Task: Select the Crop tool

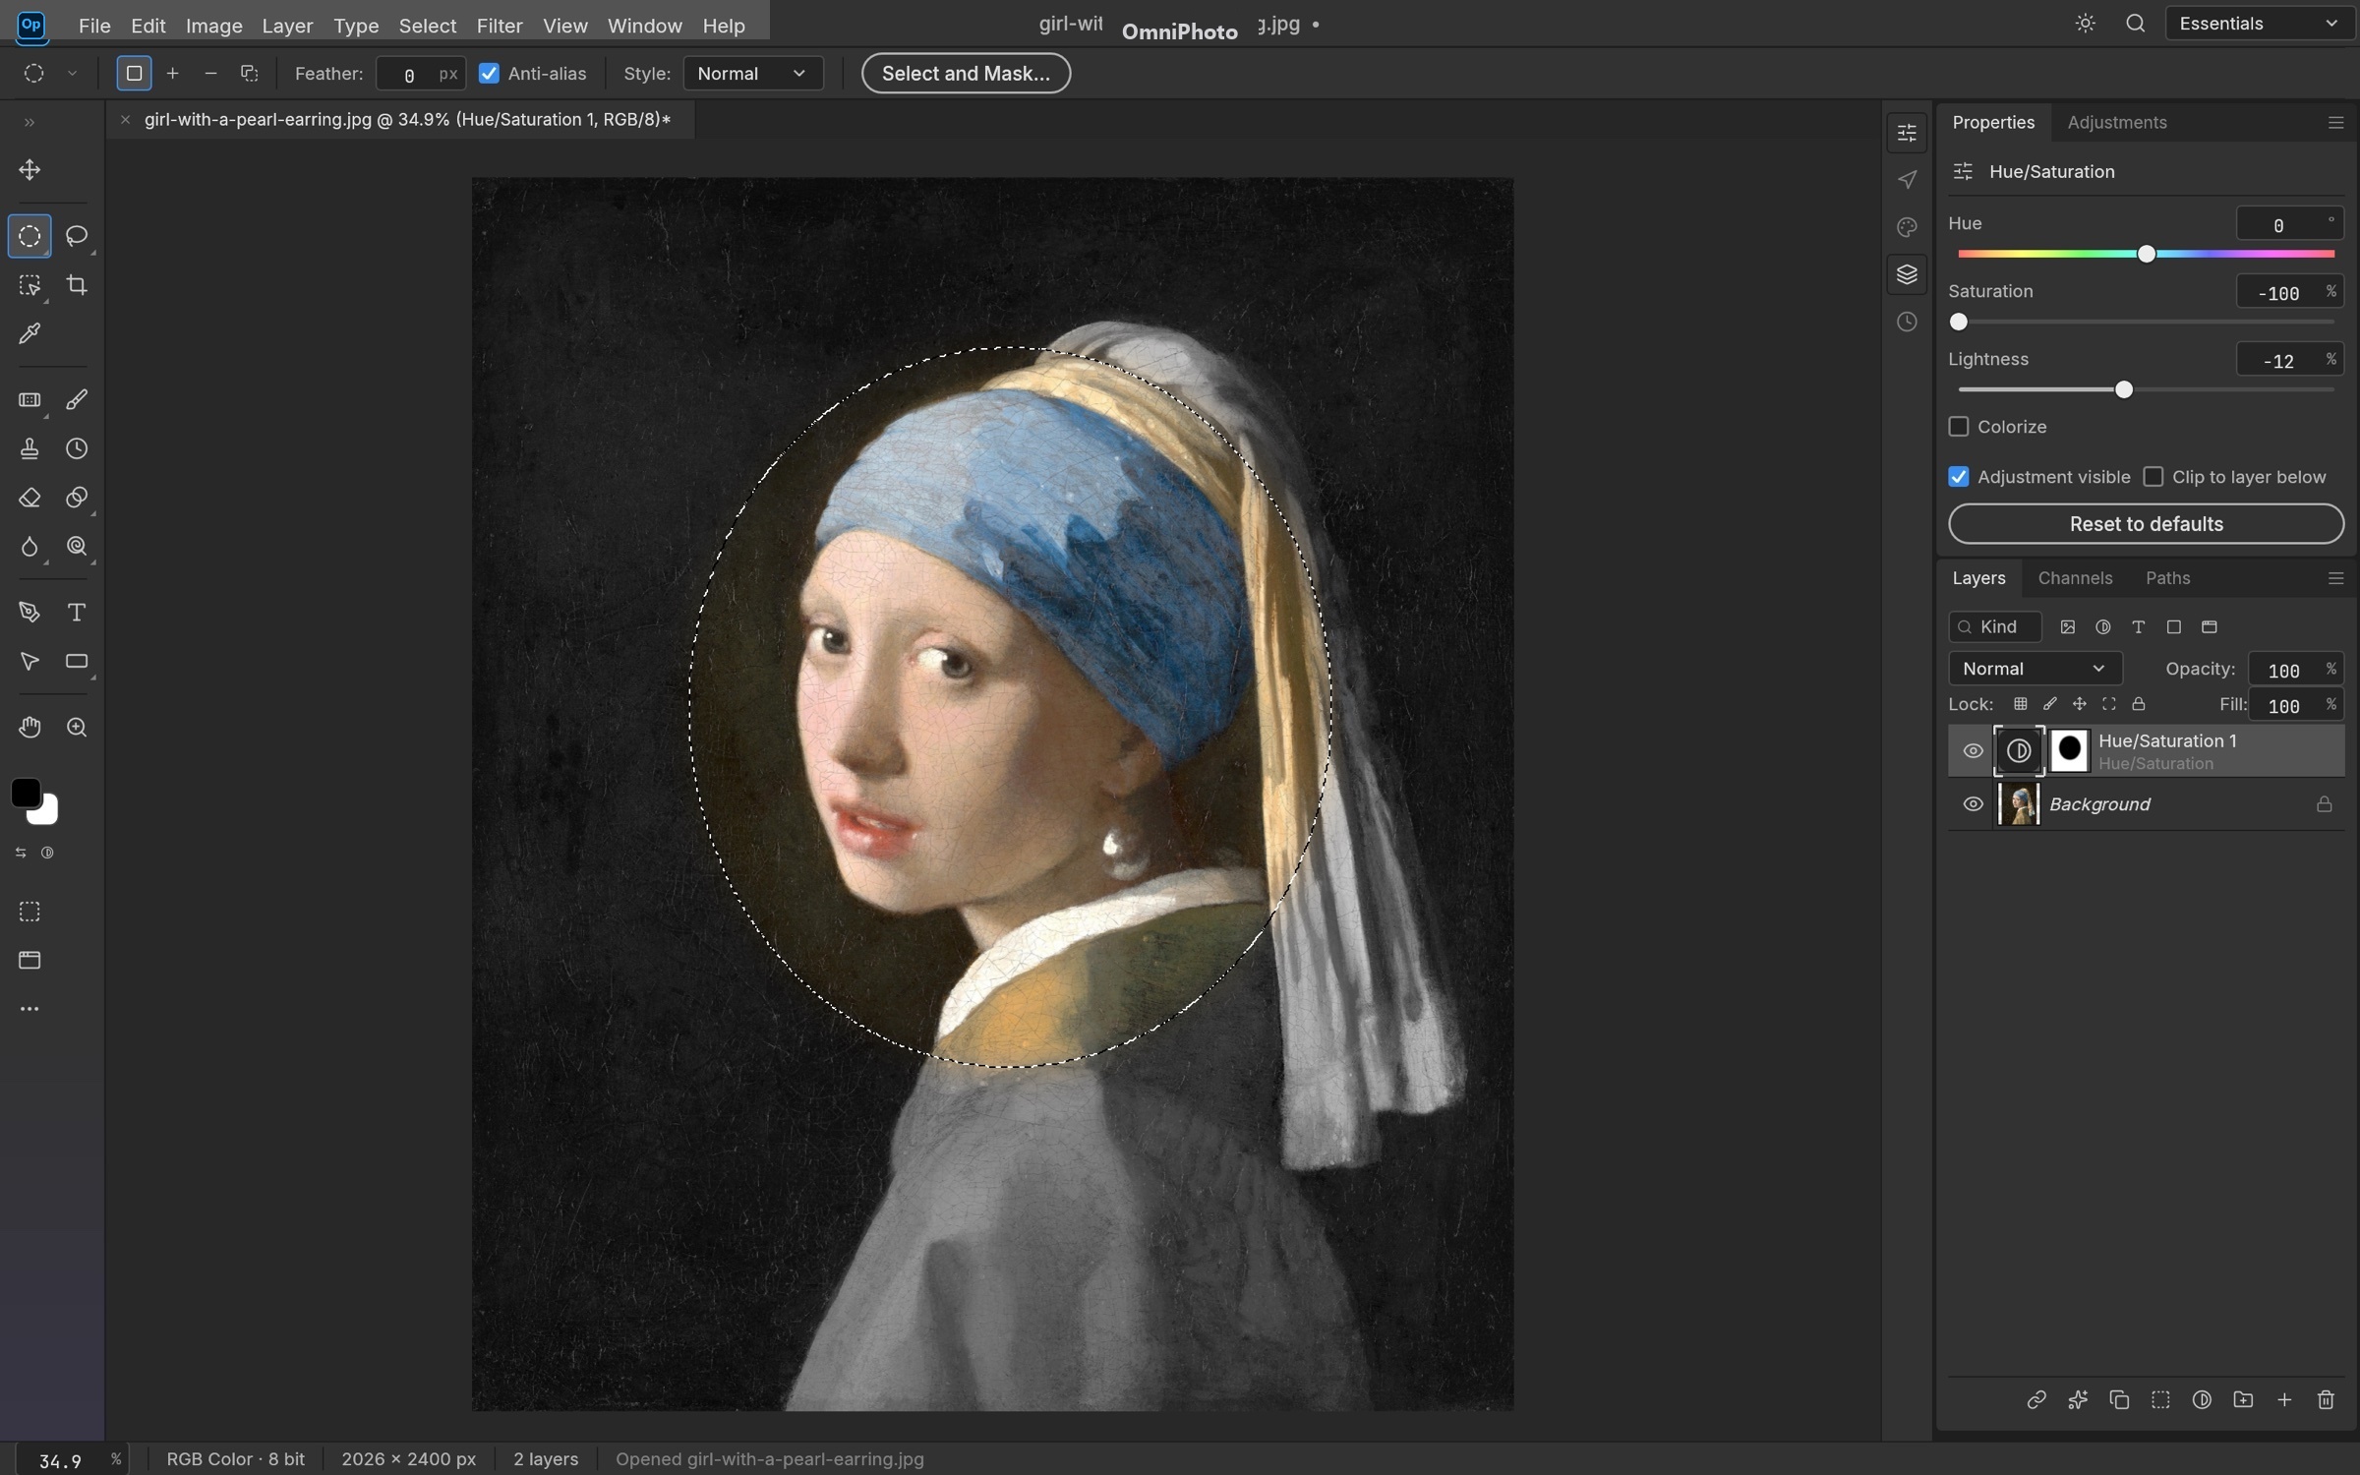Action: tap(77, 285)
